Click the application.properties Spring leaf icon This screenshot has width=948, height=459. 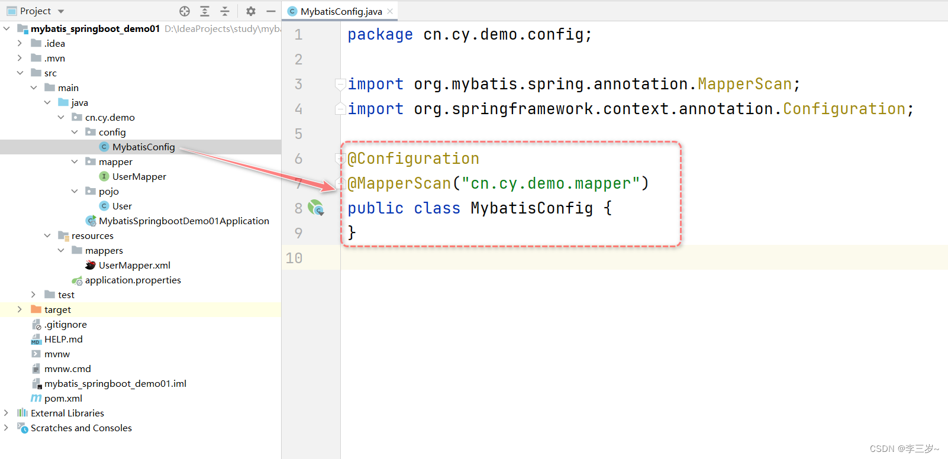[77, 280]
